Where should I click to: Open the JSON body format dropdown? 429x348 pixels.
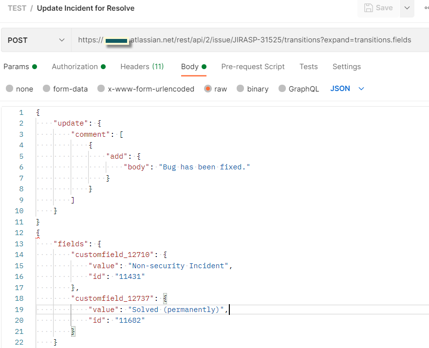point(347,88)
